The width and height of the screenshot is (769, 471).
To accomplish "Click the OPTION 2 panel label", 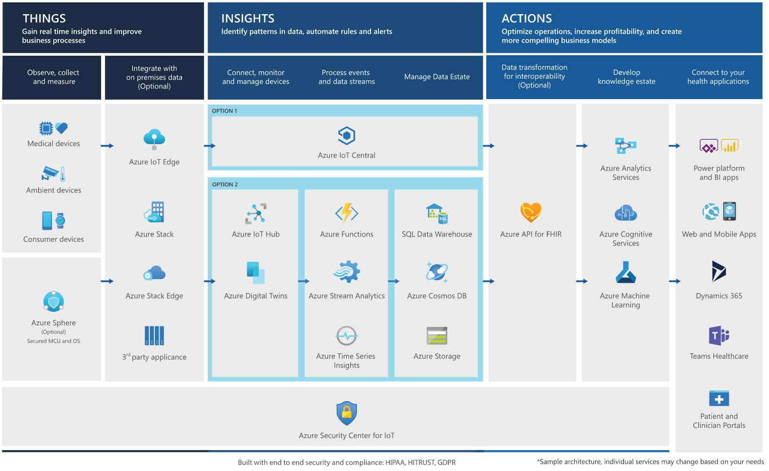I will click(x=225, y=184).
